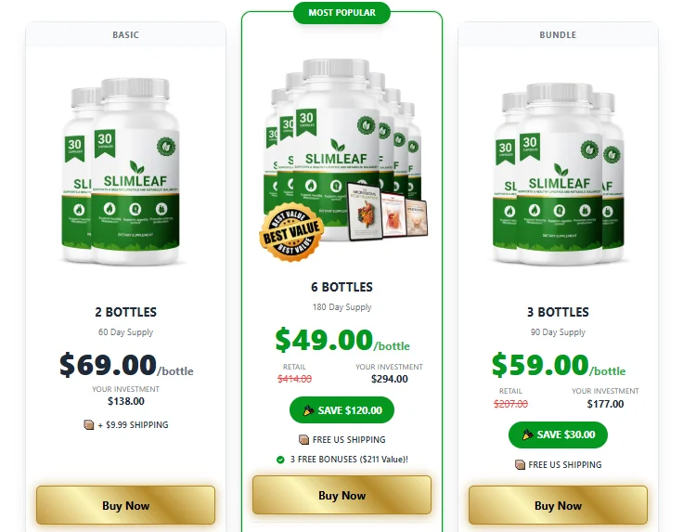
Task: Select the two-bottle SlimLeaf product image
Action: (122, 172)
